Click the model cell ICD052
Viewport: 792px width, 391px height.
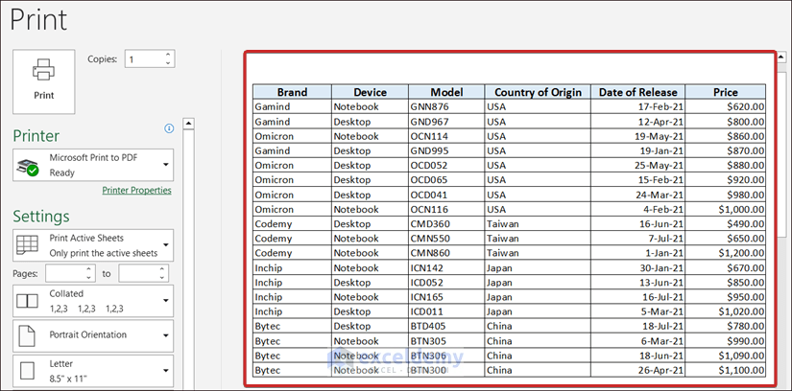click(446, 283)
